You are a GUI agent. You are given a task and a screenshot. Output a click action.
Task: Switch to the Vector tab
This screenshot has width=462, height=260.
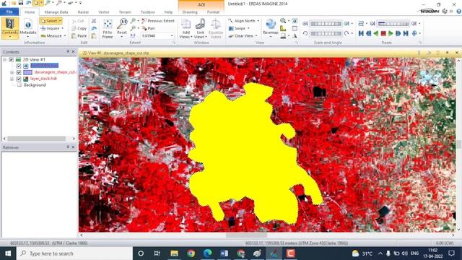104,12
